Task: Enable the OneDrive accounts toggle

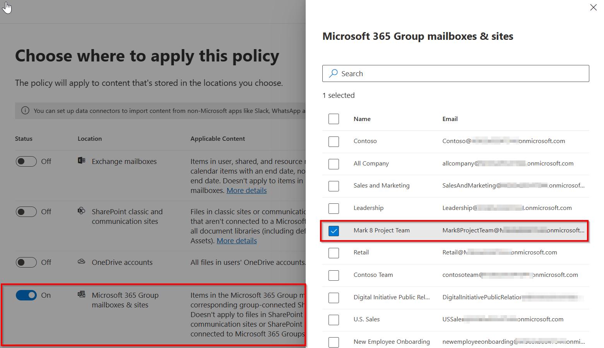Action: tap(26, 262)
